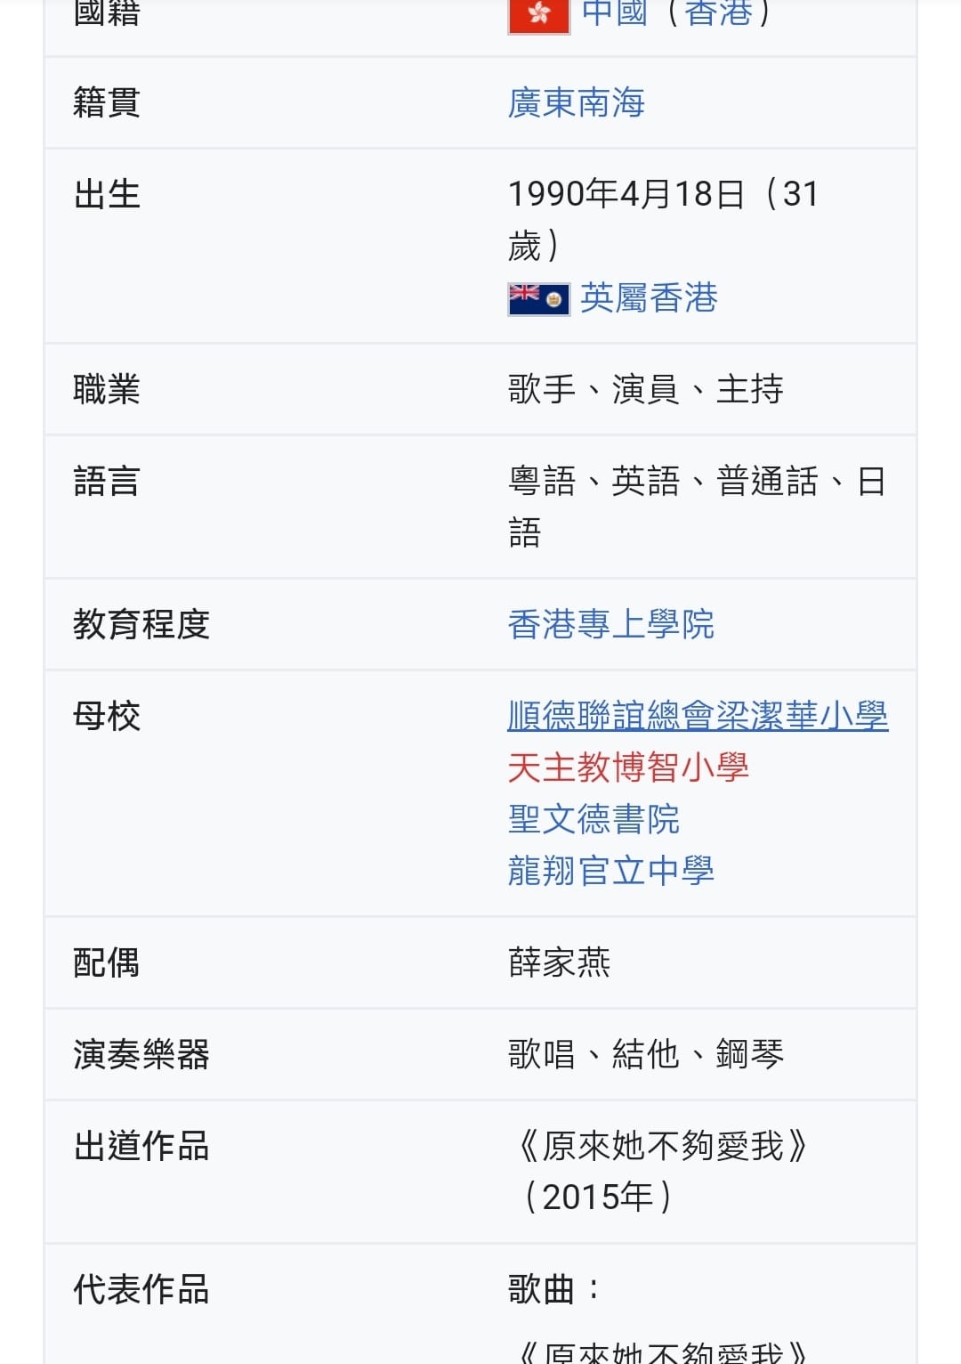This screenshot has height=1364, width=961.
Task: Tap the 演奏樂器 row label
Action: [141, 1054]
